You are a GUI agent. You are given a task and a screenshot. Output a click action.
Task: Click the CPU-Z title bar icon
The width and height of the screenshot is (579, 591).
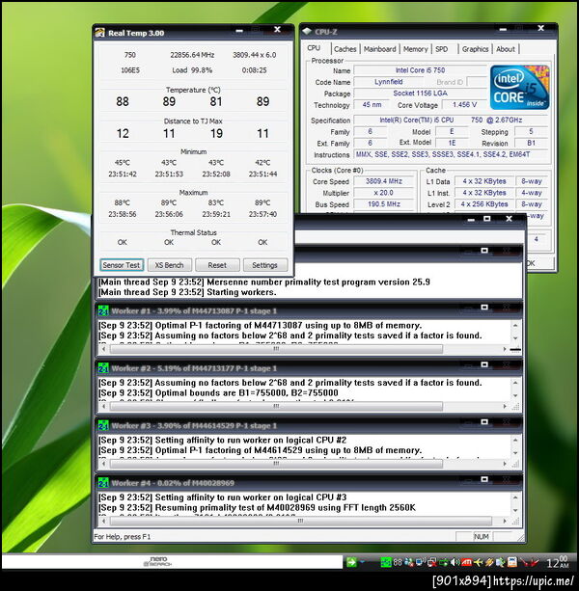307,31
